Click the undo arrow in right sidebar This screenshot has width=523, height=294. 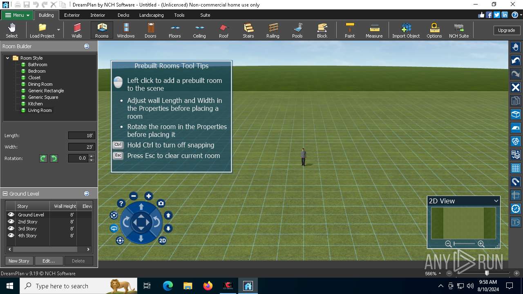point(516,61)
